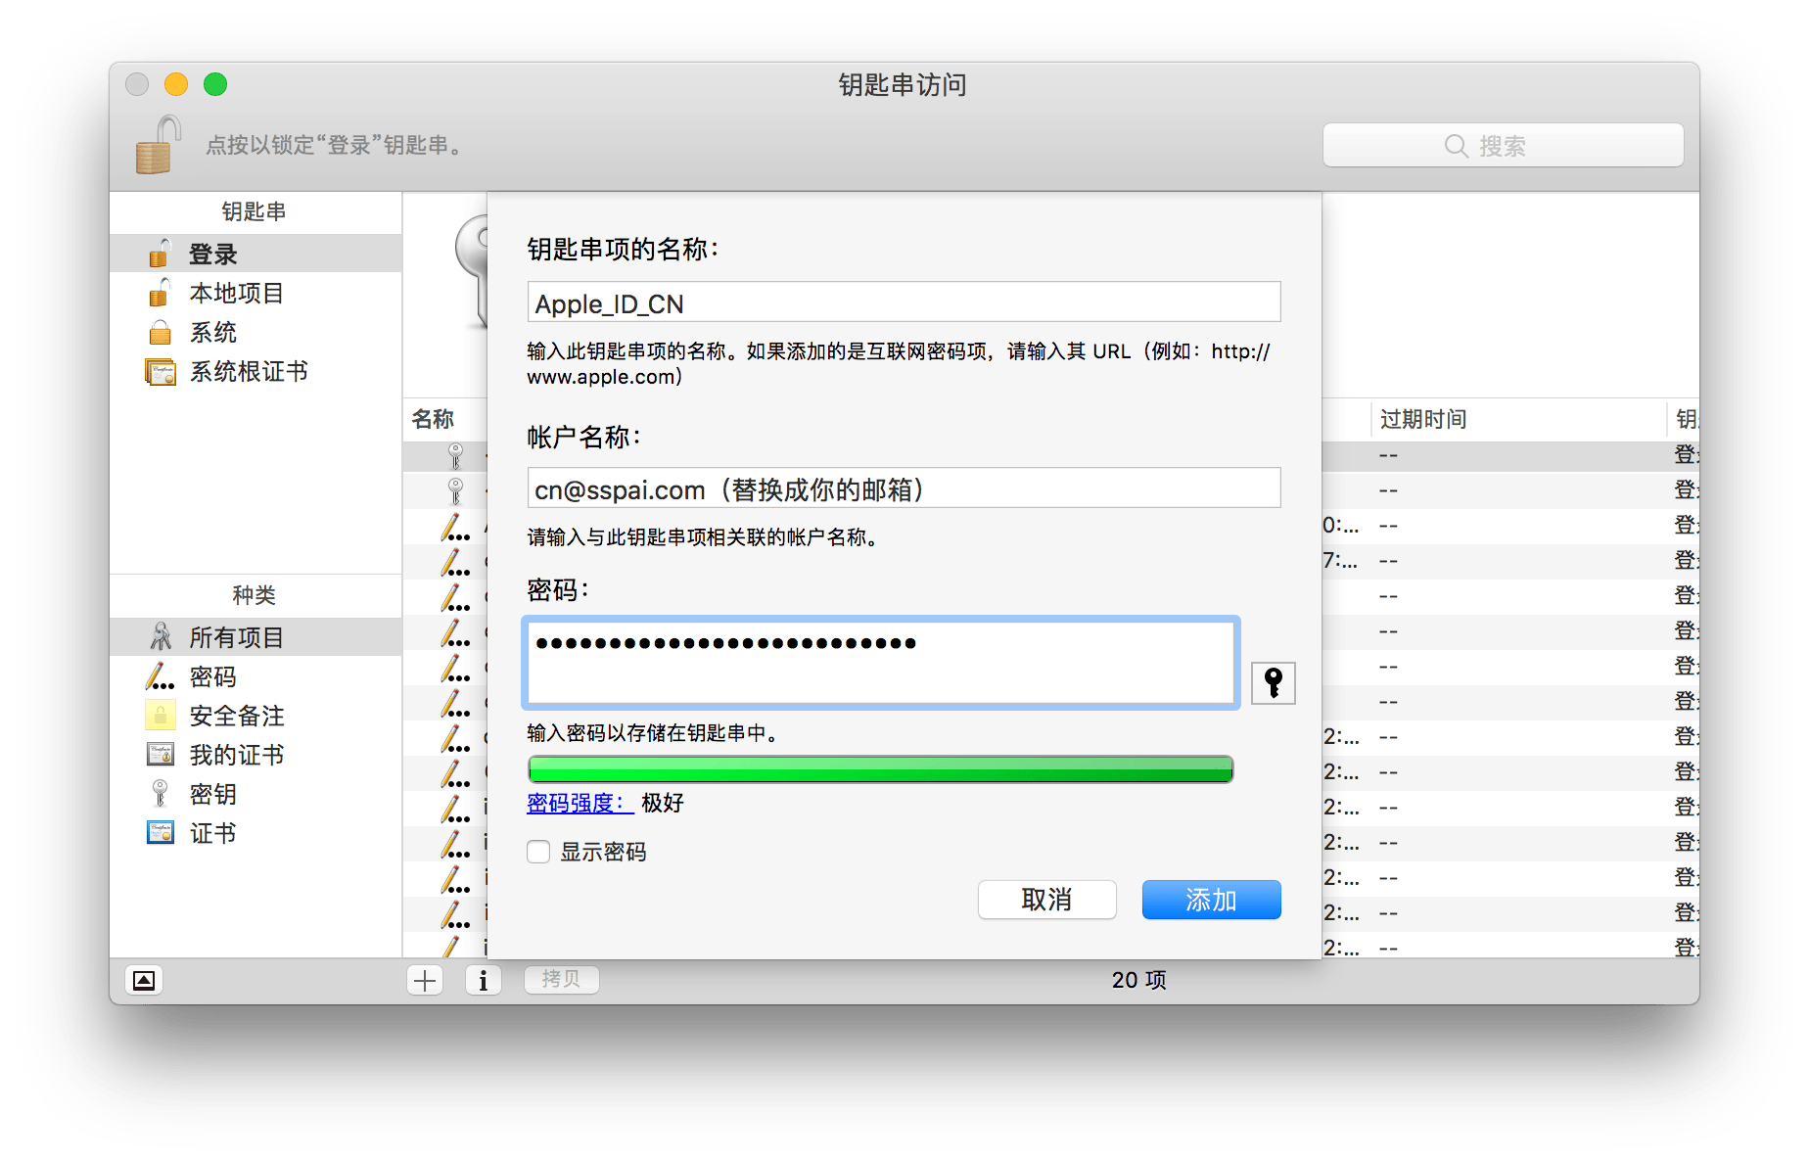Focus the 钥匙串项的名称 text field
This screenshot has height=1161, width=1809.
tap(903, 302)
